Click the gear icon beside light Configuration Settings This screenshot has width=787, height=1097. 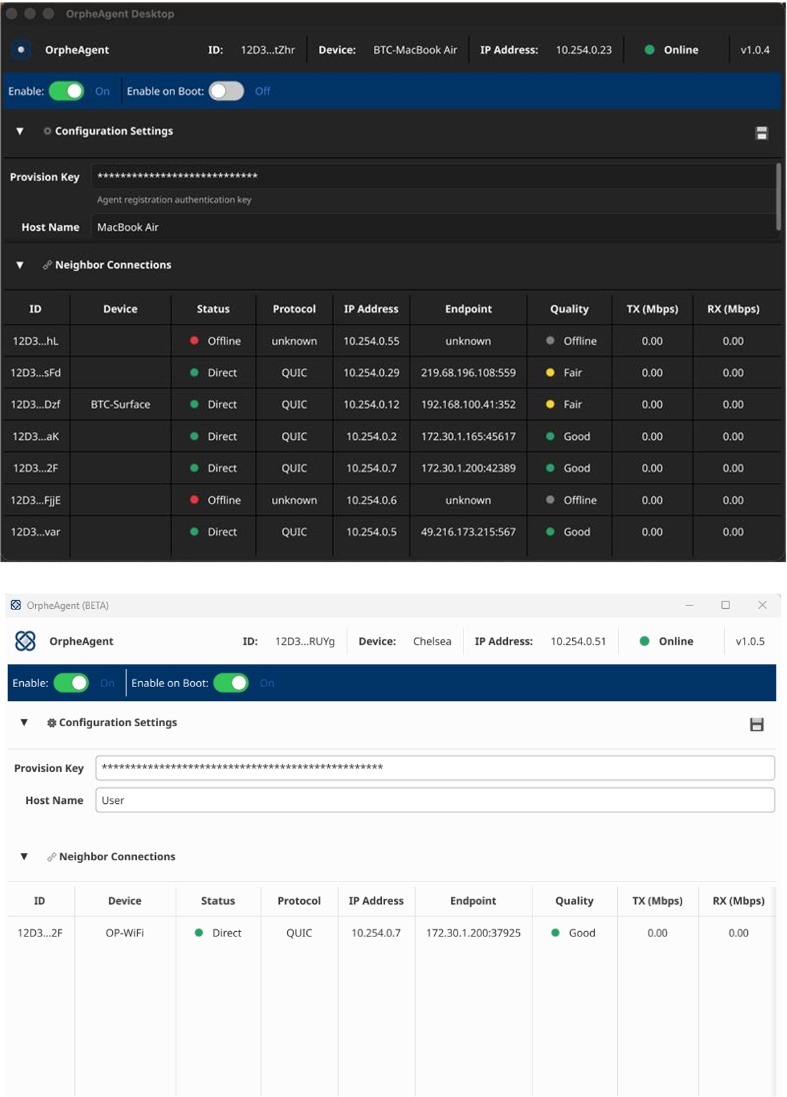click(x=51, y=723)
